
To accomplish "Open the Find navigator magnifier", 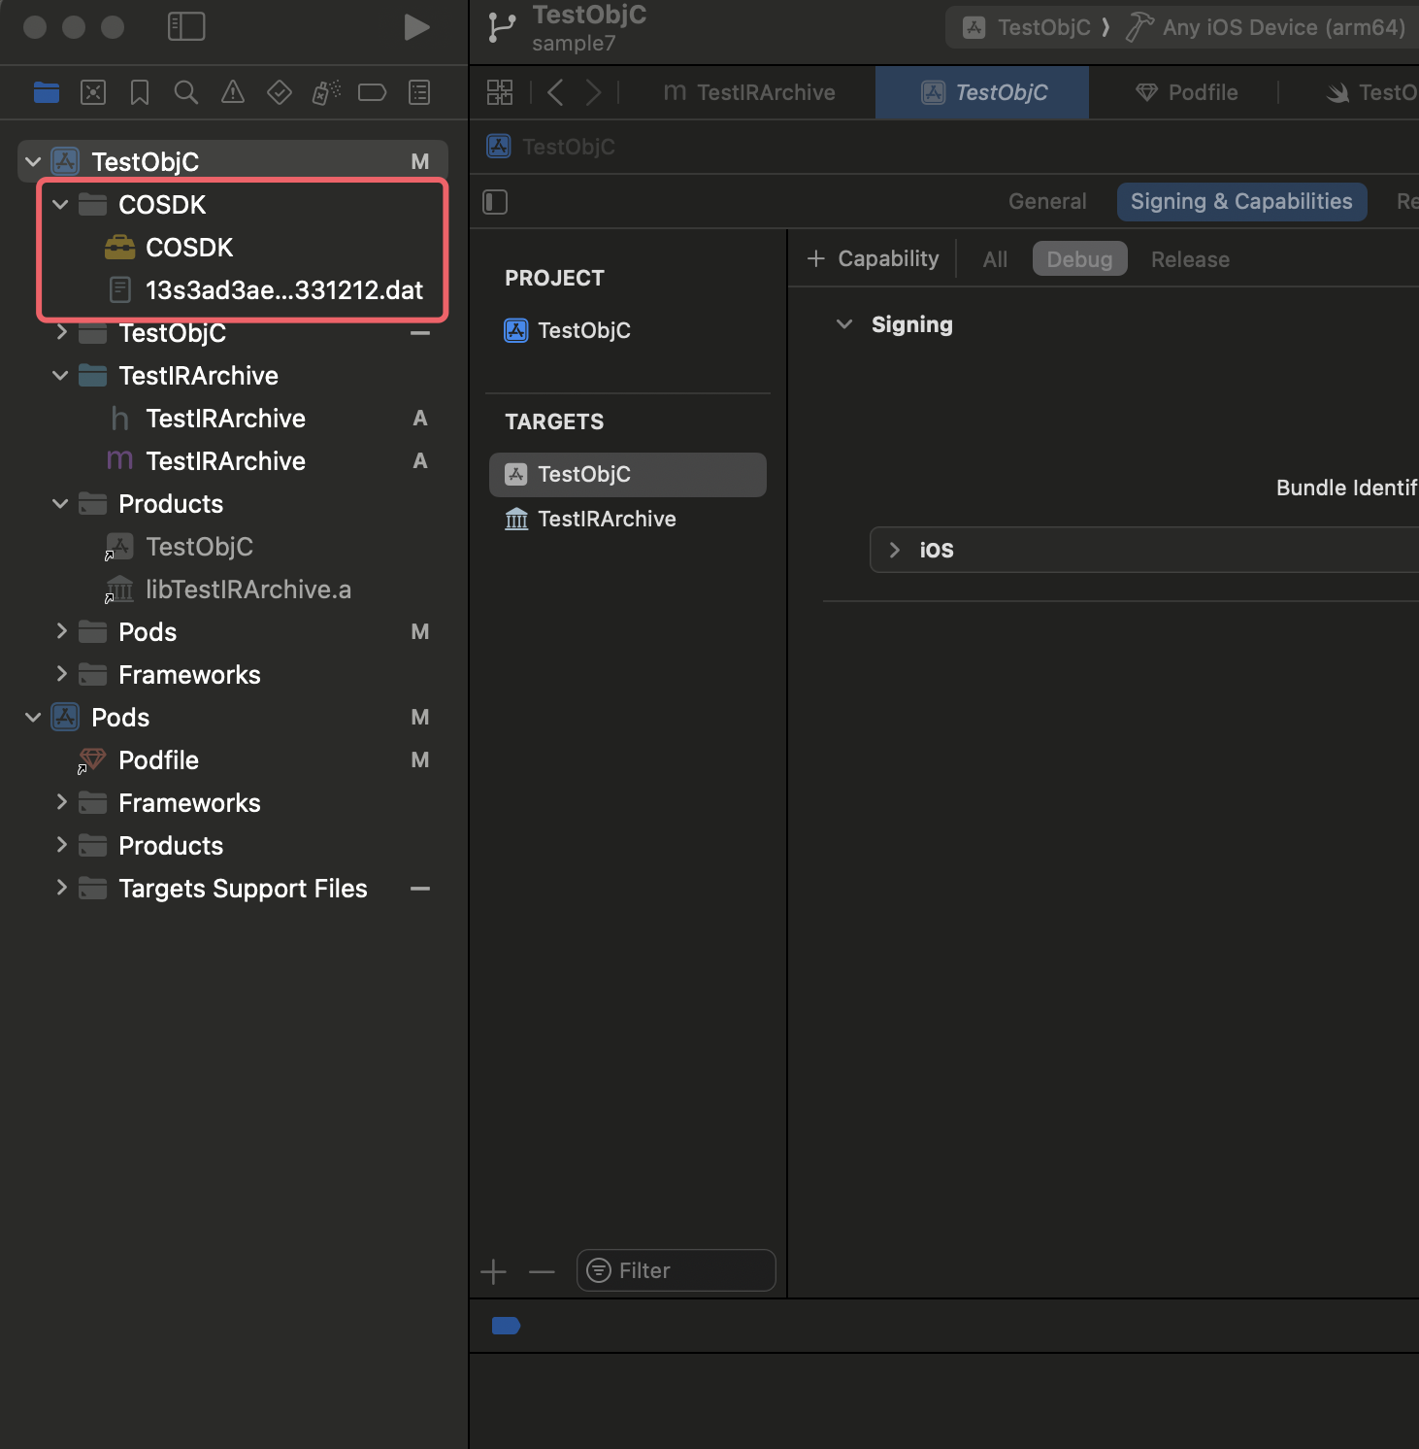I will tap(186, 92).
